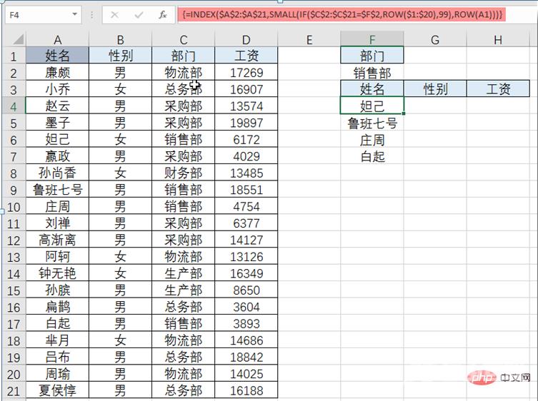Click the fill handle of cell F4
Image resolution: width=538 pixels, height=401 pixels.
(404, 113)
